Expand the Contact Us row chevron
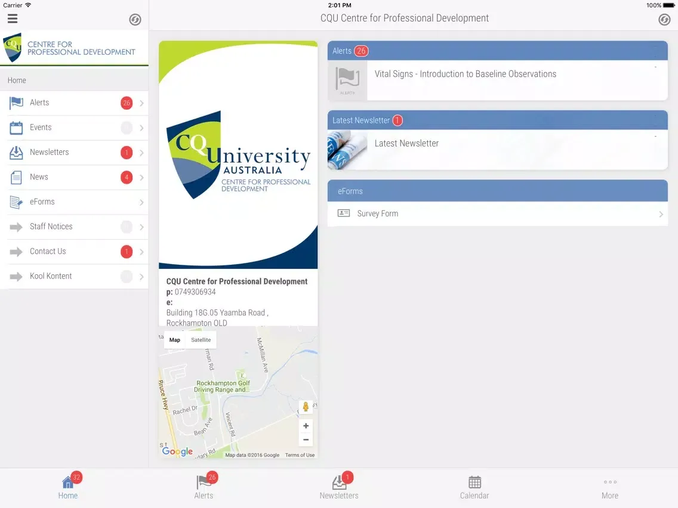The width and height of the screenshot is (678, 508). click(x=141, y=252)
